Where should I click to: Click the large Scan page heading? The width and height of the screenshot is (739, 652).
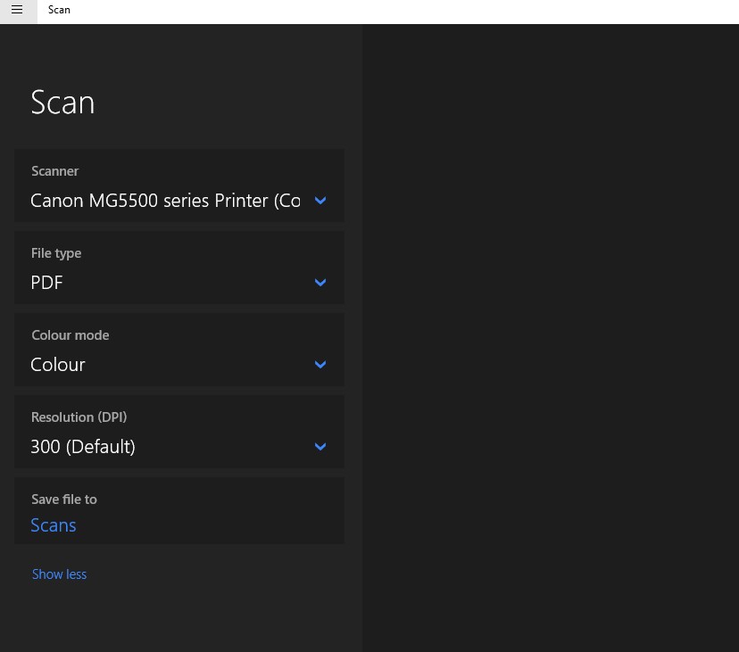[x=62, y=103]
